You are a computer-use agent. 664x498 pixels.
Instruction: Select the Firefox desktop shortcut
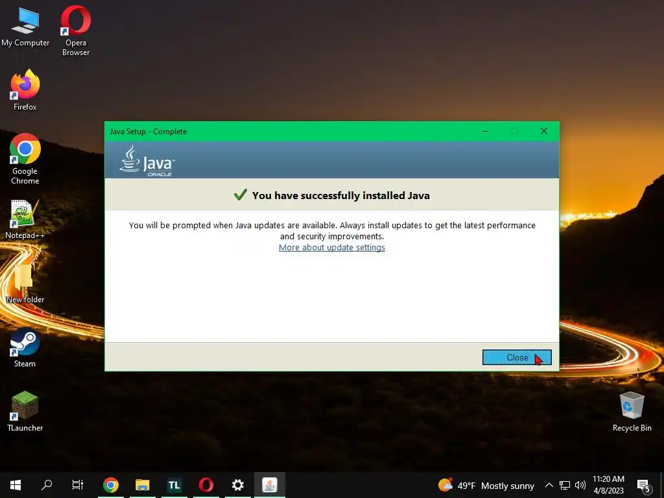[x=25, y=90]
